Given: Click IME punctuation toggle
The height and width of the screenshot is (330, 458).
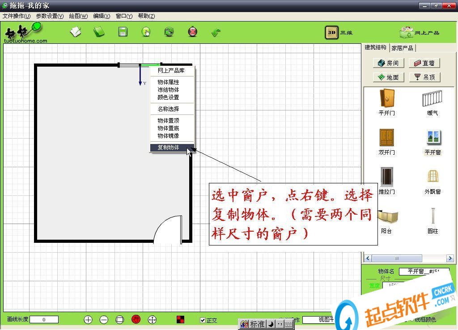Looking at the screenshot, I should click(x=280, y=324).
